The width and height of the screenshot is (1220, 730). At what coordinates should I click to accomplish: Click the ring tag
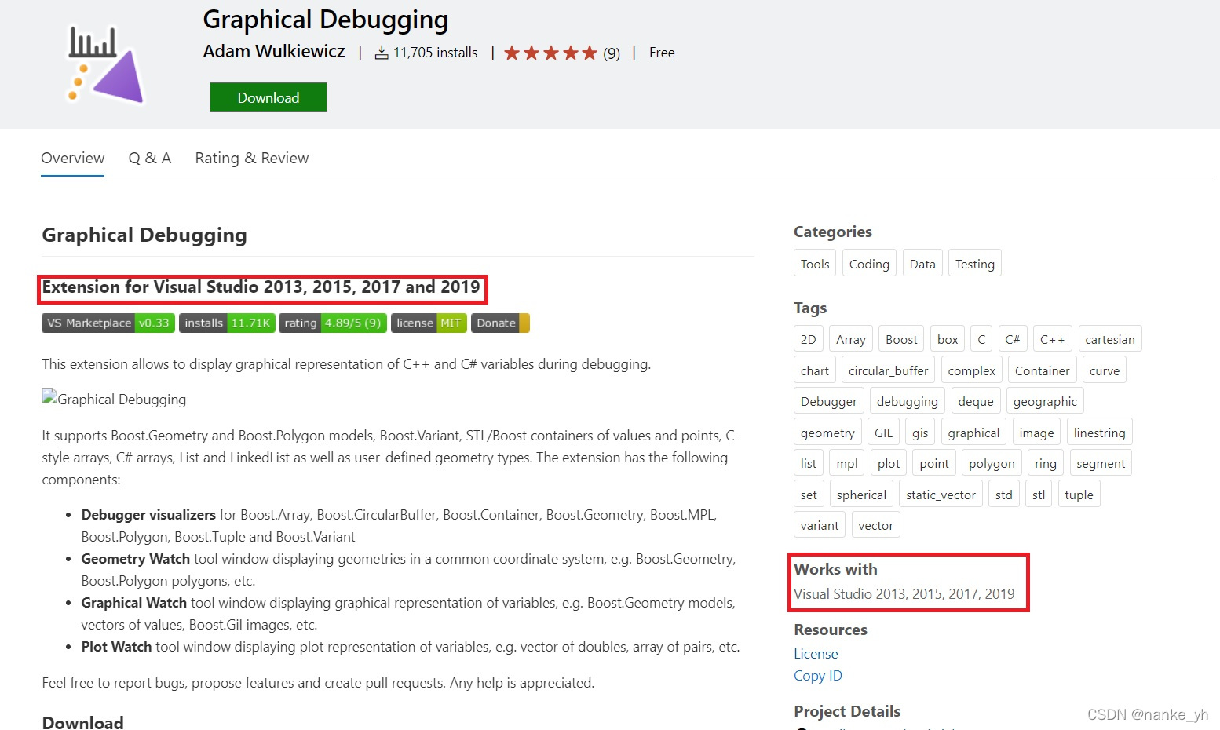[1046, 463]
